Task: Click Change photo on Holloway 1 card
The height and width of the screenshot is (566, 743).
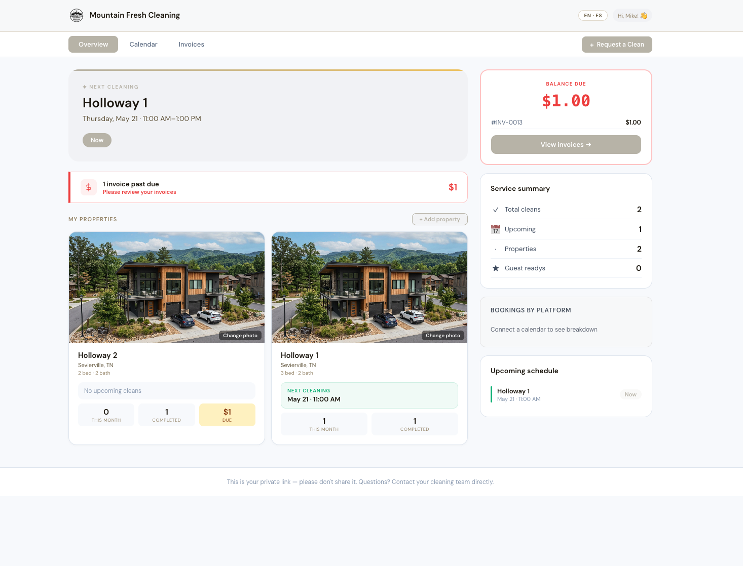Action: pos(443,336)
